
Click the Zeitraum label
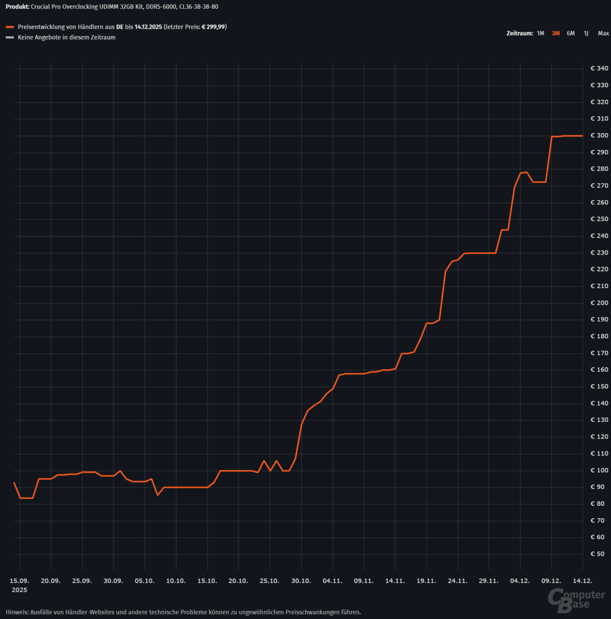coord(519,33)
